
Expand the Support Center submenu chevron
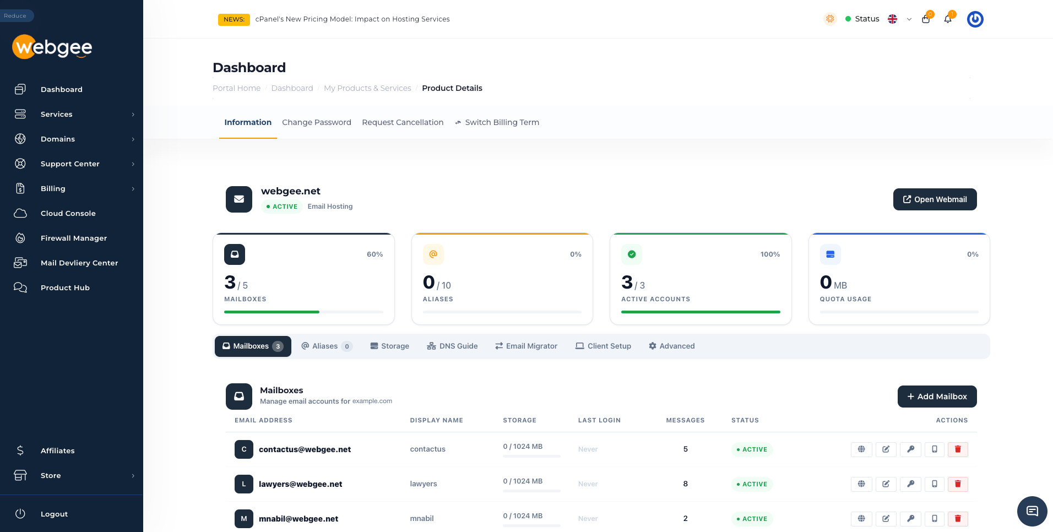click(x=133, y=164)
